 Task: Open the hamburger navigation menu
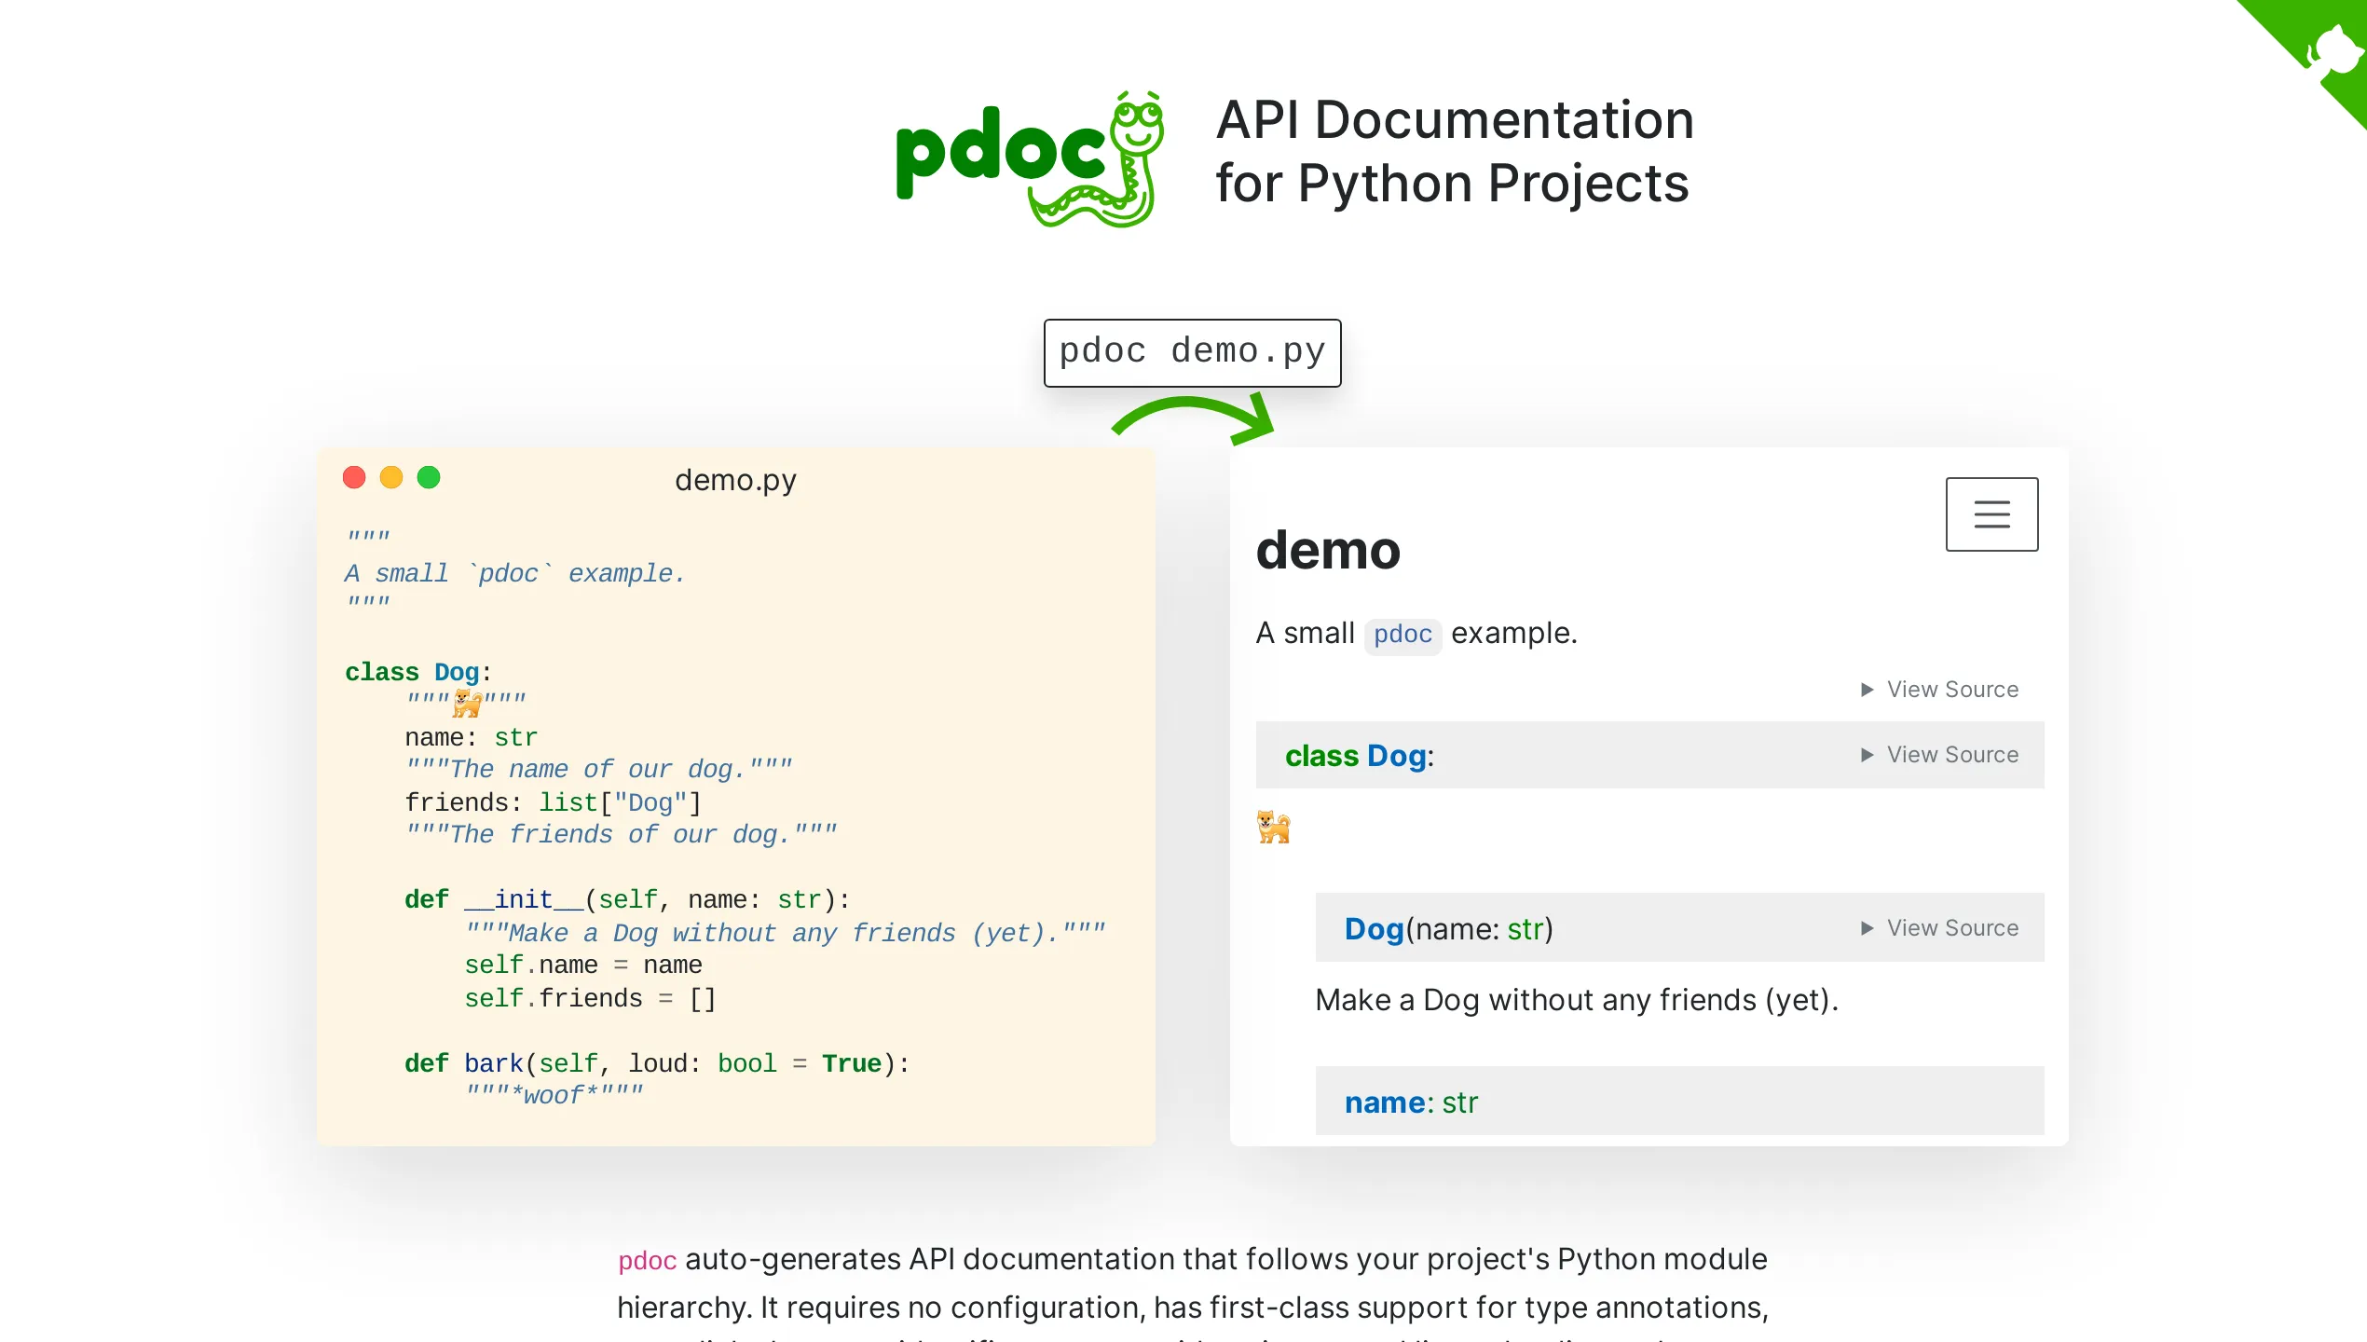[x=1991, y=514]
